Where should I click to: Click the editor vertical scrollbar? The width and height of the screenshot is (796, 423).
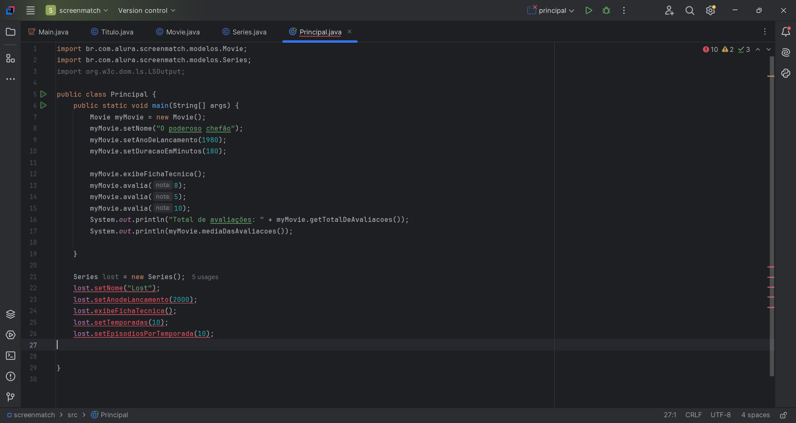pos(772,216)
